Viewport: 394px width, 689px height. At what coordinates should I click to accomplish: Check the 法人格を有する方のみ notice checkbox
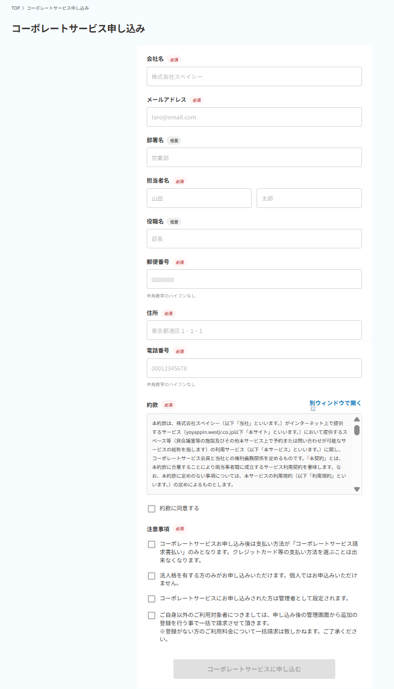[152, 576]
